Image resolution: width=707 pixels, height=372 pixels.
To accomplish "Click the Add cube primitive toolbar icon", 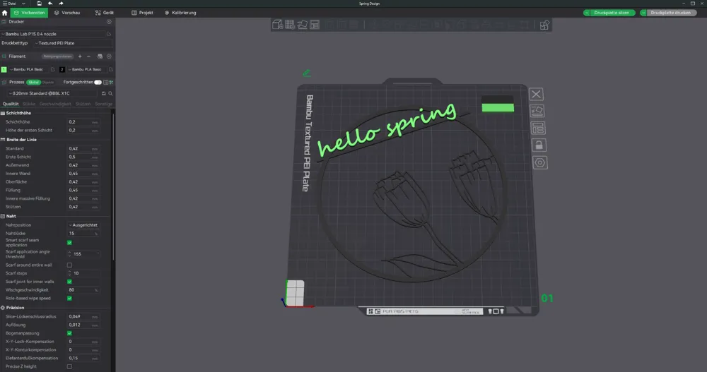I will pyautogui.click(x=277, y=25).
